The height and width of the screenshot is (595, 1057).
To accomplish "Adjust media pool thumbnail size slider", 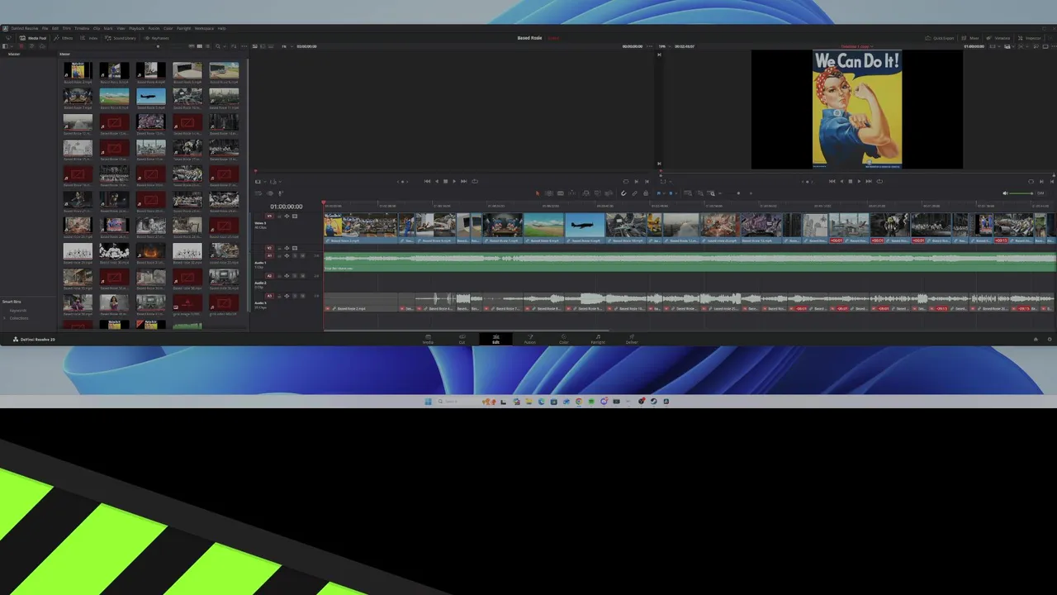I will pos(158,46).
